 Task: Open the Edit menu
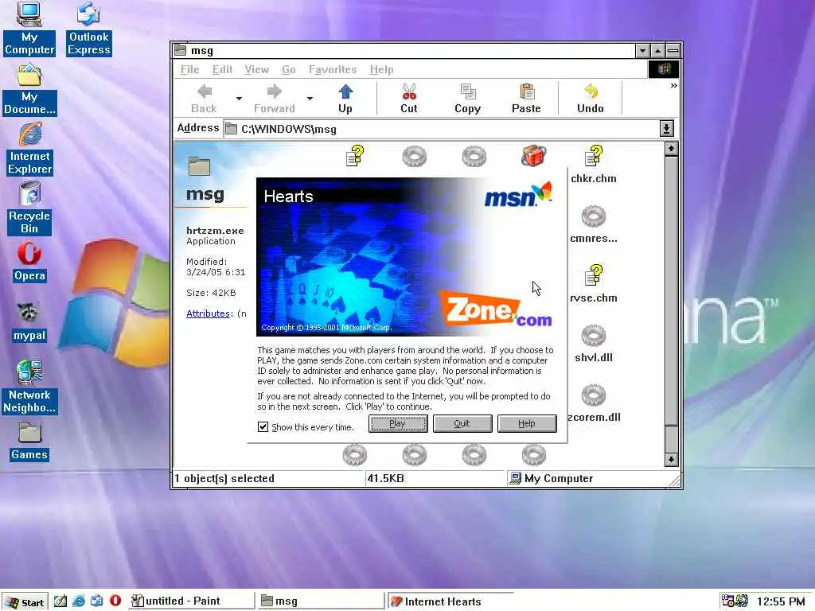pyautogui.click(x=222, y=69)
